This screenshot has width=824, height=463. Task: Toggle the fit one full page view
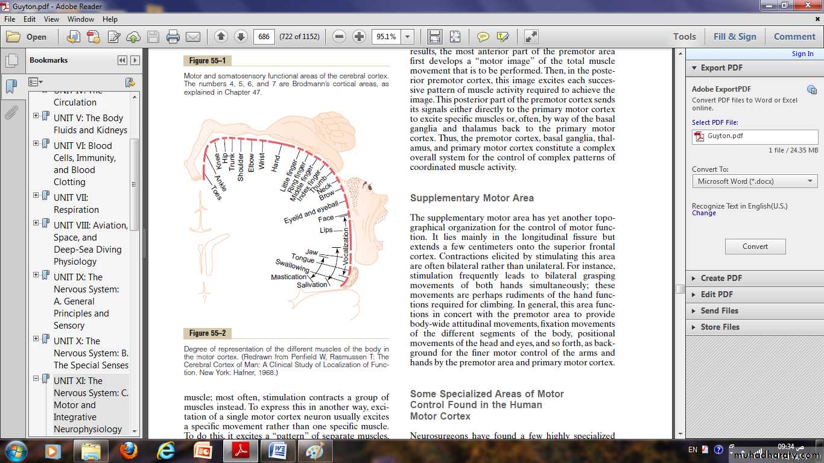click(455, 37)
